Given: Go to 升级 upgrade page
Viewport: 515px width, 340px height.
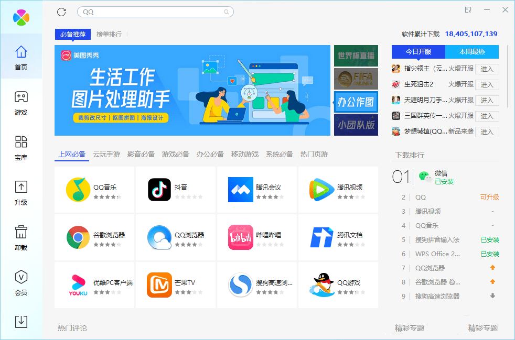Looking at the screenshot, I should coord(21,193).
